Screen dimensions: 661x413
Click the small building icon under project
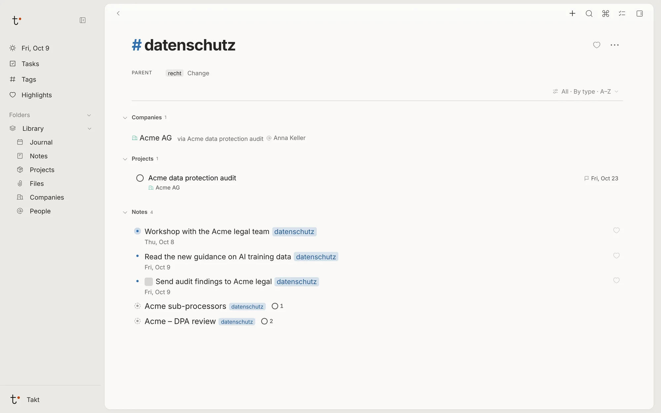click(151, 188)
